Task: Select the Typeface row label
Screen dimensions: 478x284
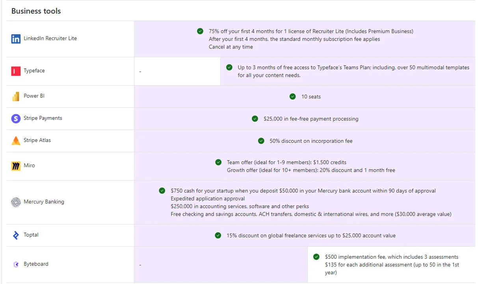Action: click(x=34, y=71)
